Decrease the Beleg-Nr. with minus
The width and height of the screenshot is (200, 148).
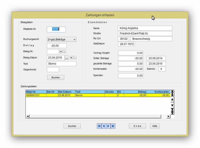(x=64, y=52)
